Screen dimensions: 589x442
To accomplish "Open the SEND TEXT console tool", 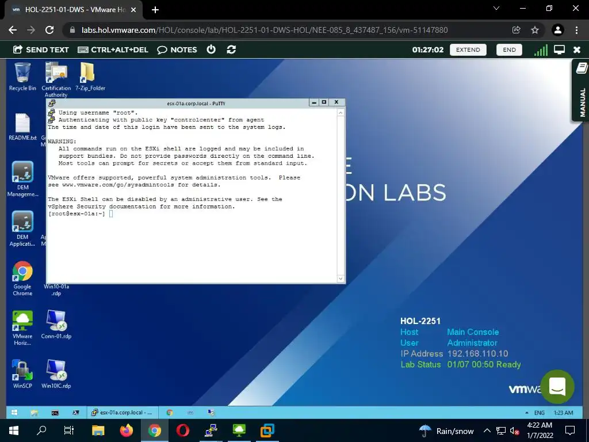I will coord(41,49).
